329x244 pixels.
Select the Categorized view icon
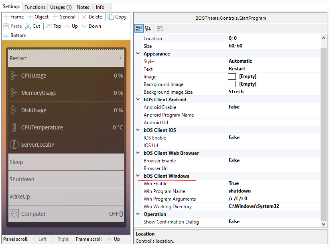coord(139,29)
